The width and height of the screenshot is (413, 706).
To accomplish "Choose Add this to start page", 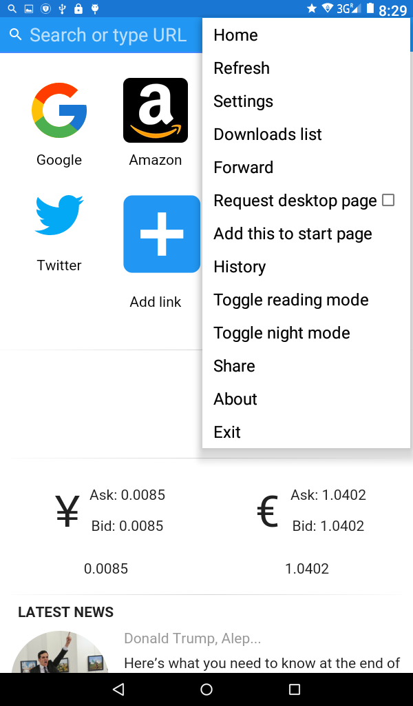I will click(x=293, y=234).
